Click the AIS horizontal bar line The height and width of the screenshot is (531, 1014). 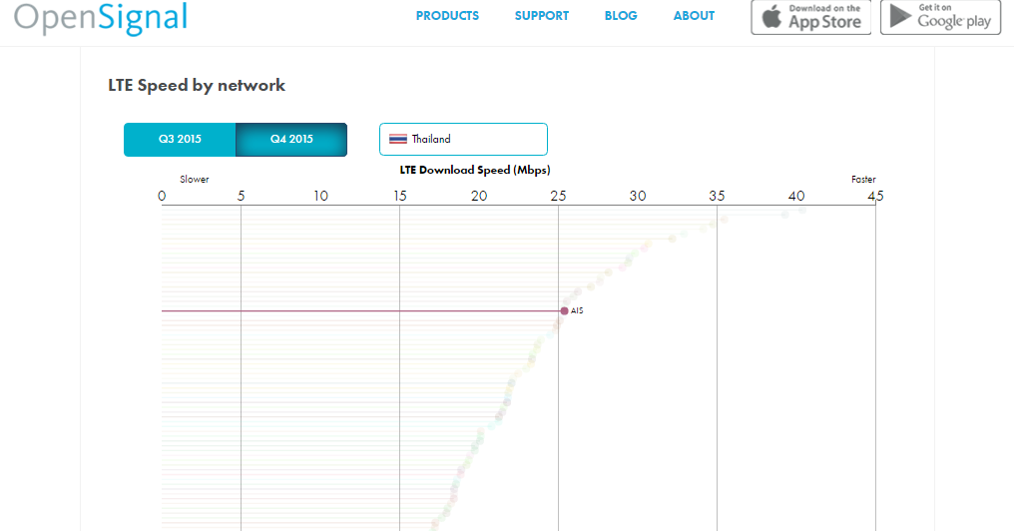click(361, 311)
